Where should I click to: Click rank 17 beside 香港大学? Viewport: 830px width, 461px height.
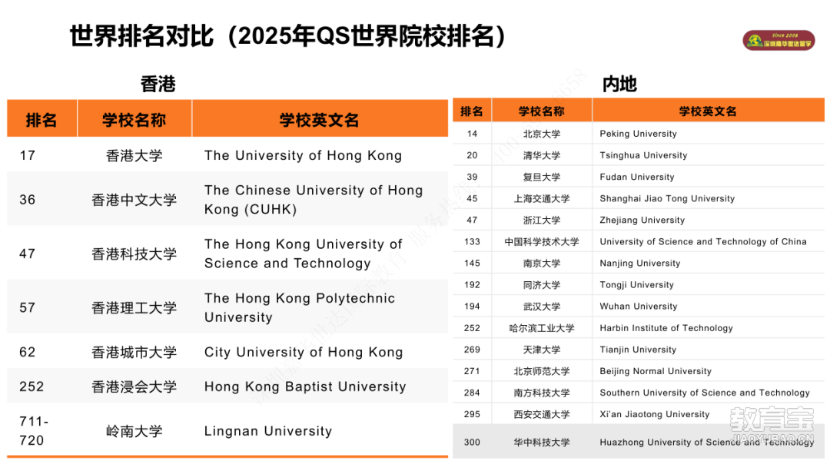28,156
